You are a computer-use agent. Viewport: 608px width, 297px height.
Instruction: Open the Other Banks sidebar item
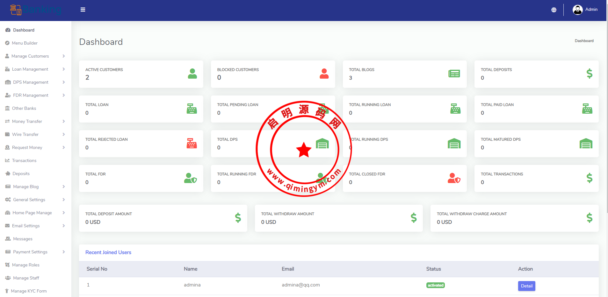(24, 108)
